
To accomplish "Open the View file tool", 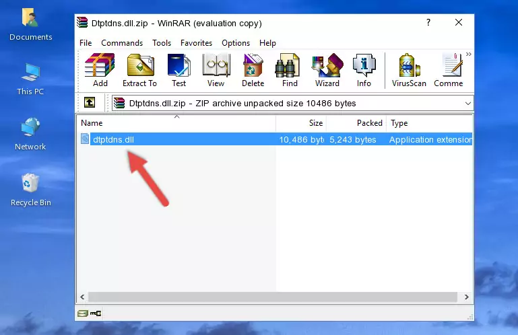I will [216, 70].
